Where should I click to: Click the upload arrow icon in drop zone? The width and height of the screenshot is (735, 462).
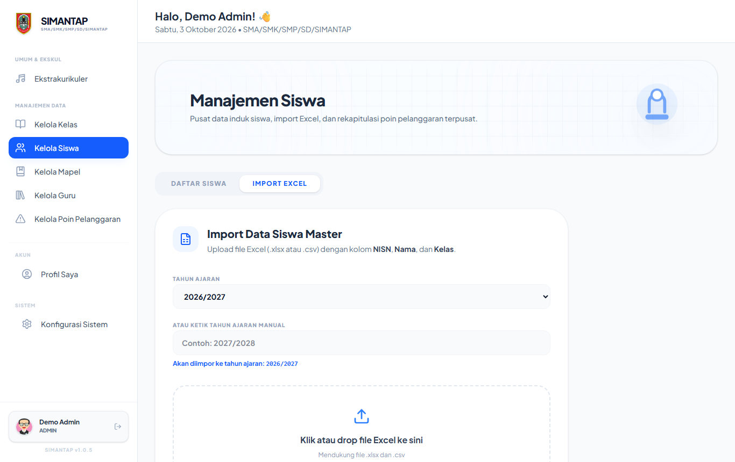(x=362, y=416)
